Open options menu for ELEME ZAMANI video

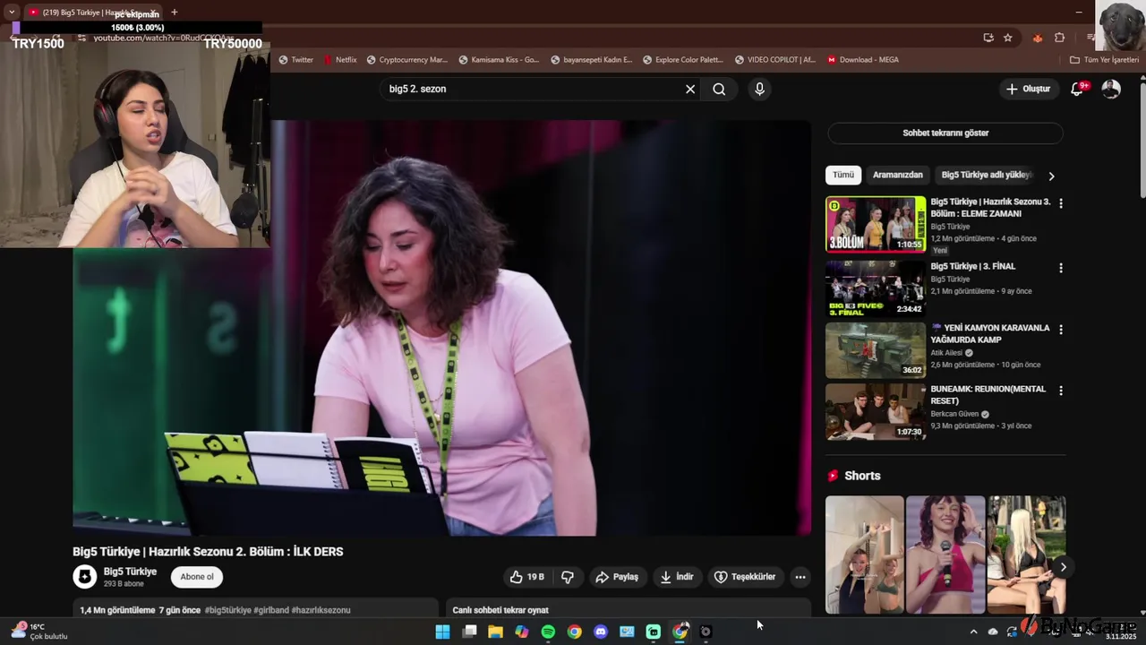(x=1061, y=203)
